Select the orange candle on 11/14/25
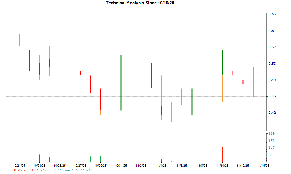 pyautogui.click(x=263, y=117)
